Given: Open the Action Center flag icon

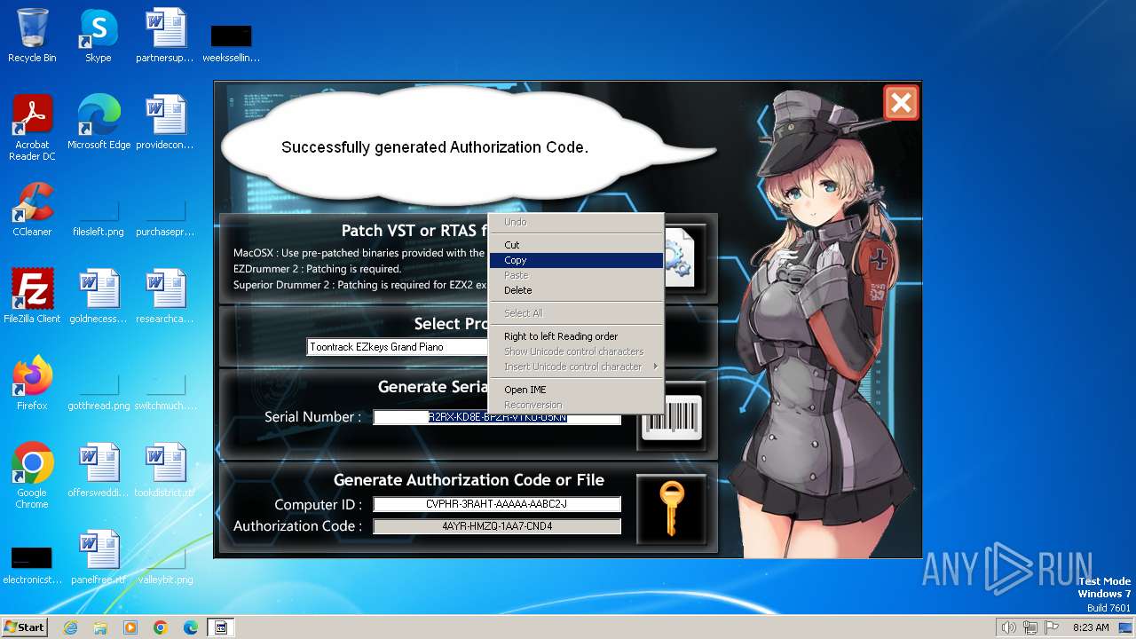Looking at the screenshot, I should pyautogui.click(x=1051, y=627).
